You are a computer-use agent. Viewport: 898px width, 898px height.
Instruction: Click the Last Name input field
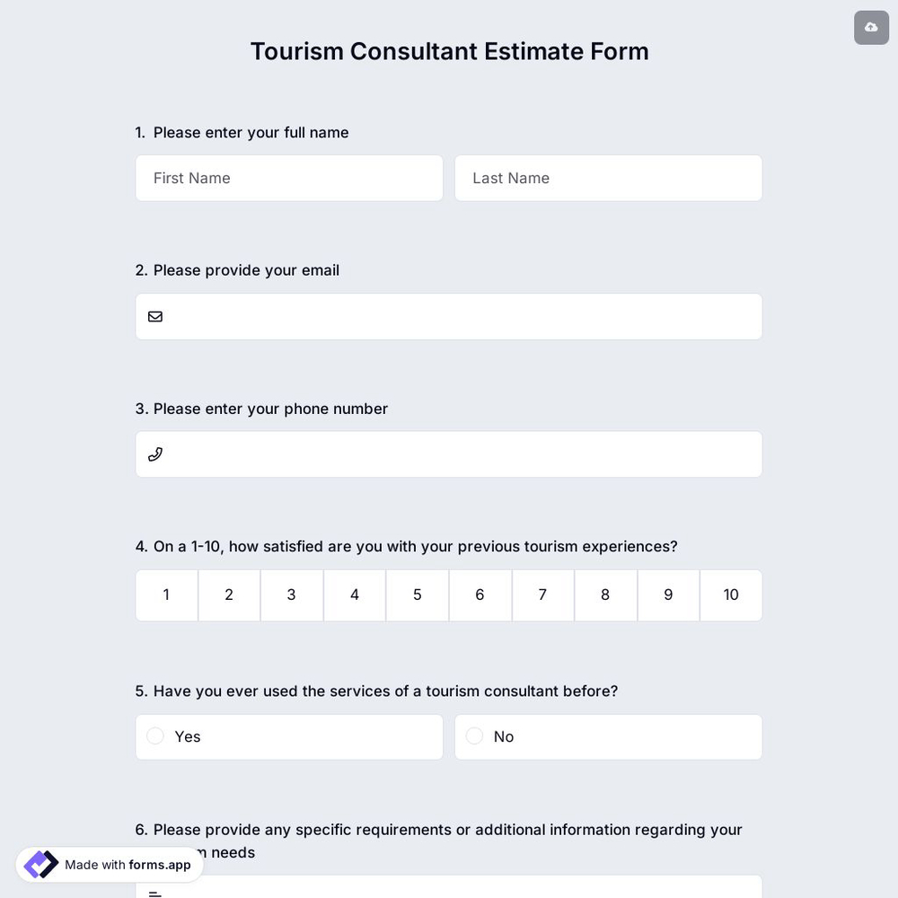coord(609,178)
